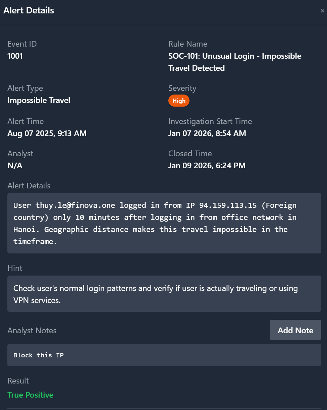The width and height of the screenshot is (327, 410).
Task: Click the Hint text panel
Action: click(x=164, y=294)
